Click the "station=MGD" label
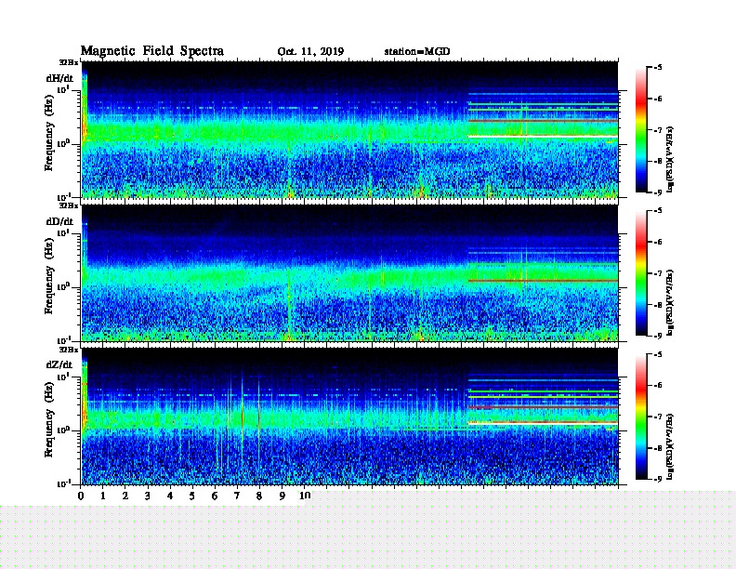The height and width of the screenshot is (569, 736). tap(417, 51)
